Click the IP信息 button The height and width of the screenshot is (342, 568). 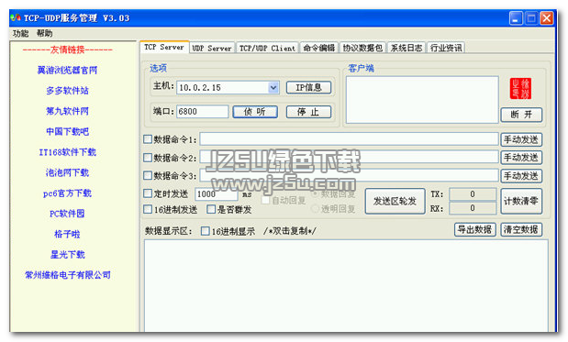(308, 87)
